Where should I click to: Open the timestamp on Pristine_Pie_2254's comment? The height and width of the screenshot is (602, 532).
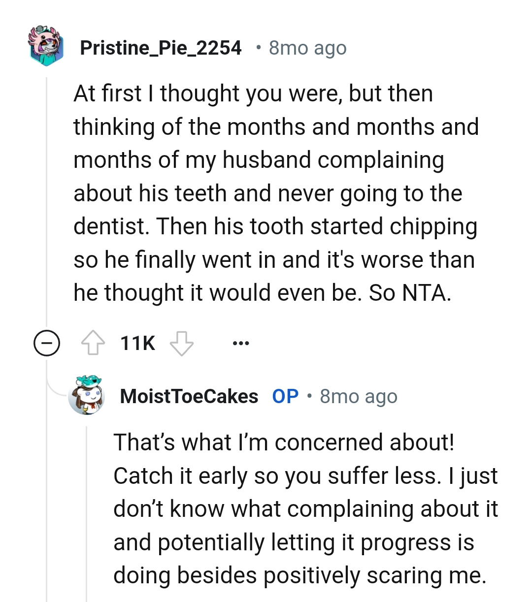point(307,48)
